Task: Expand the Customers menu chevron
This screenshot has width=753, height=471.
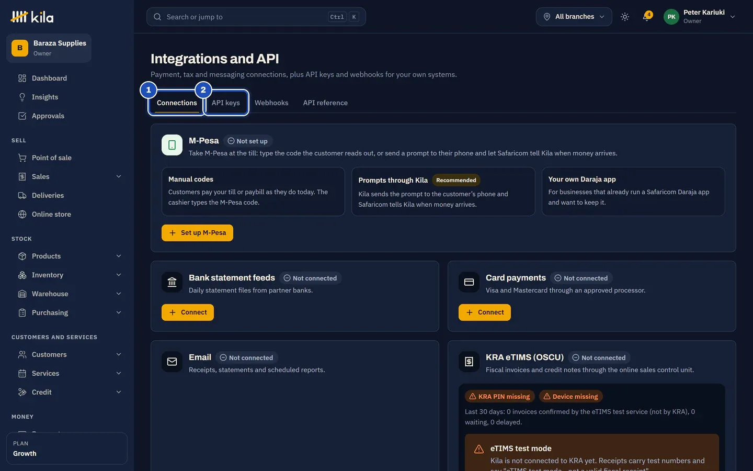Action: 119,354
